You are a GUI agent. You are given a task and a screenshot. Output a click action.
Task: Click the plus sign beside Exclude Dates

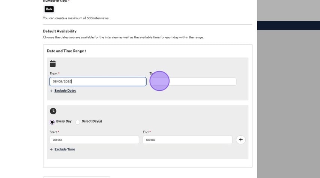pos(51,91)
